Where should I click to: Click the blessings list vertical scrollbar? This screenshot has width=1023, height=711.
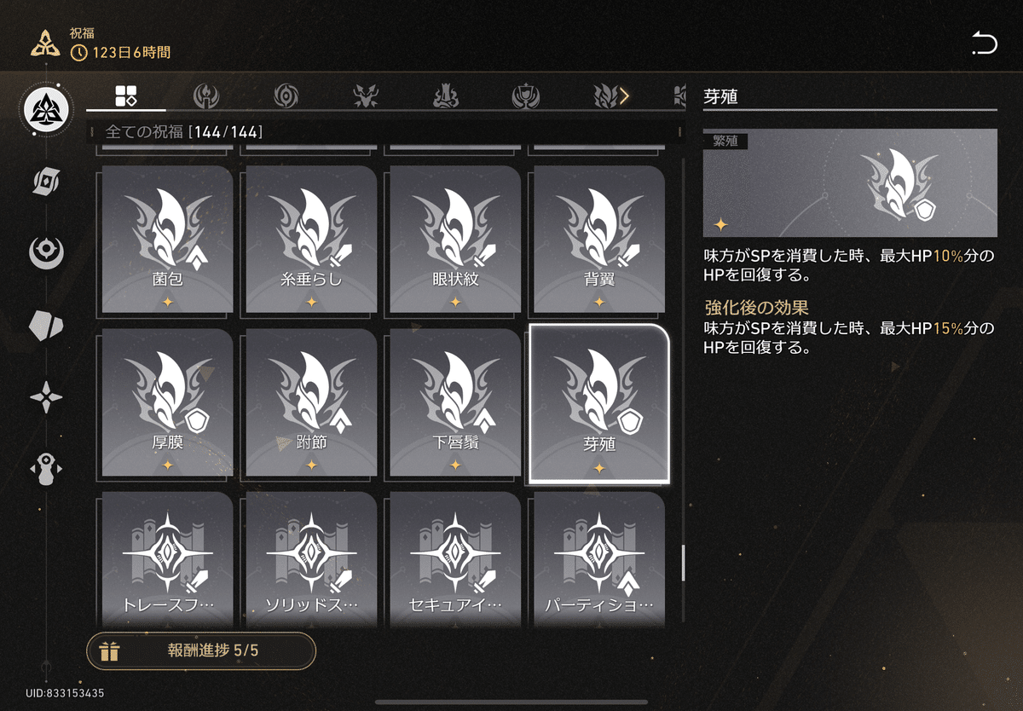pyautogui.click(x=682, y=563)
